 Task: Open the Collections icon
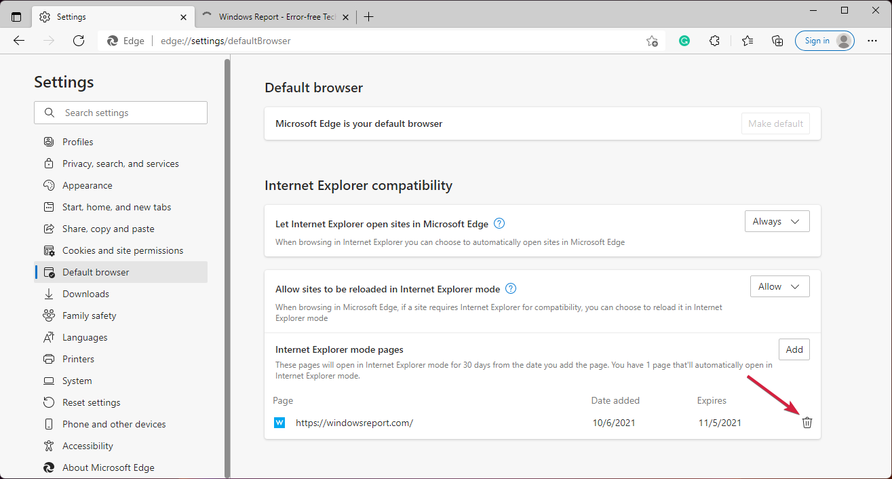777,41
